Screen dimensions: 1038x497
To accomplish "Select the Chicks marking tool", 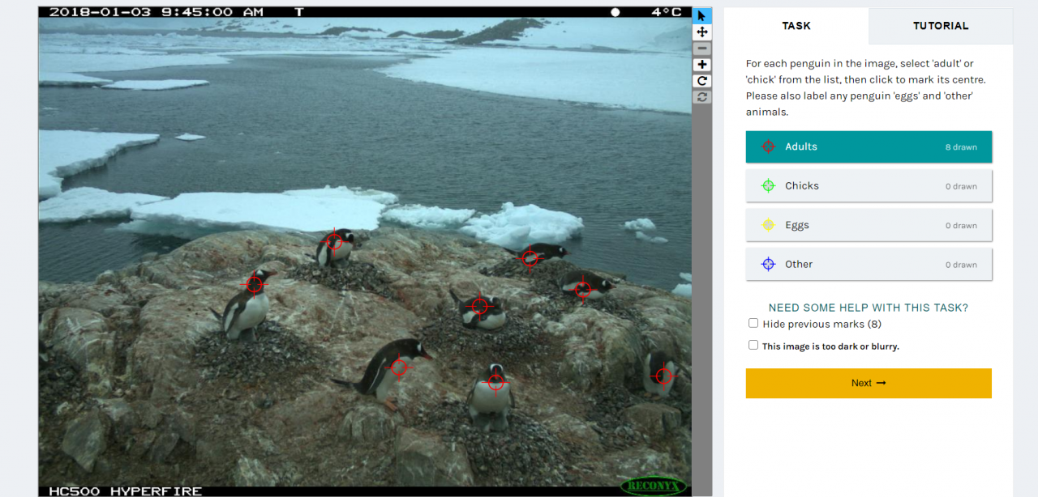I will [869, 185].
